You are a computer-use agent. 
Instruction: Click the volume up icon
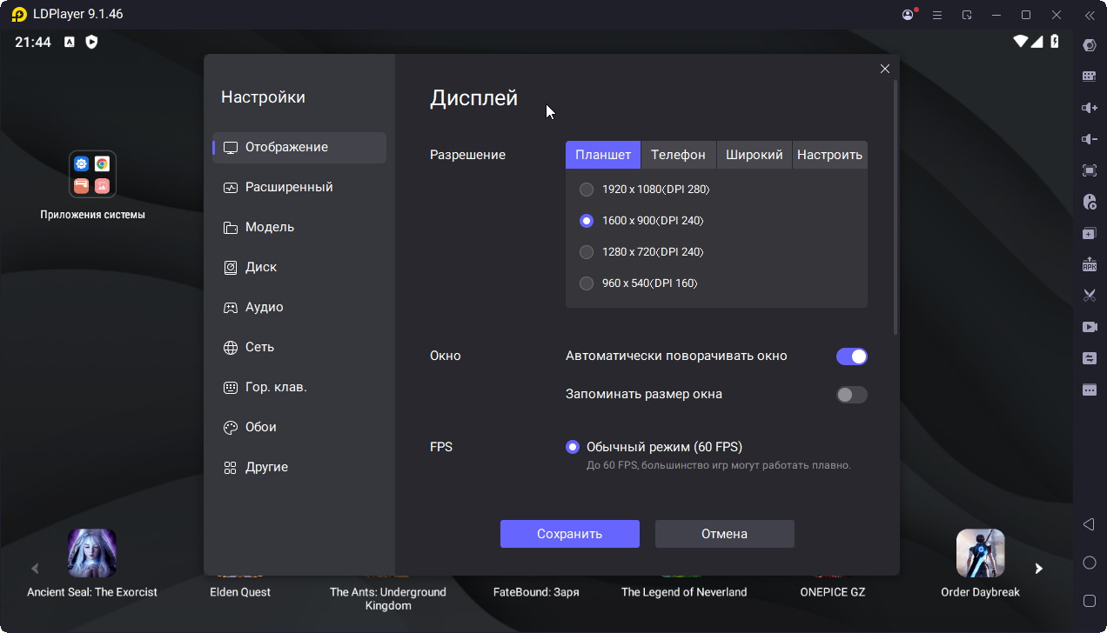1089,108
